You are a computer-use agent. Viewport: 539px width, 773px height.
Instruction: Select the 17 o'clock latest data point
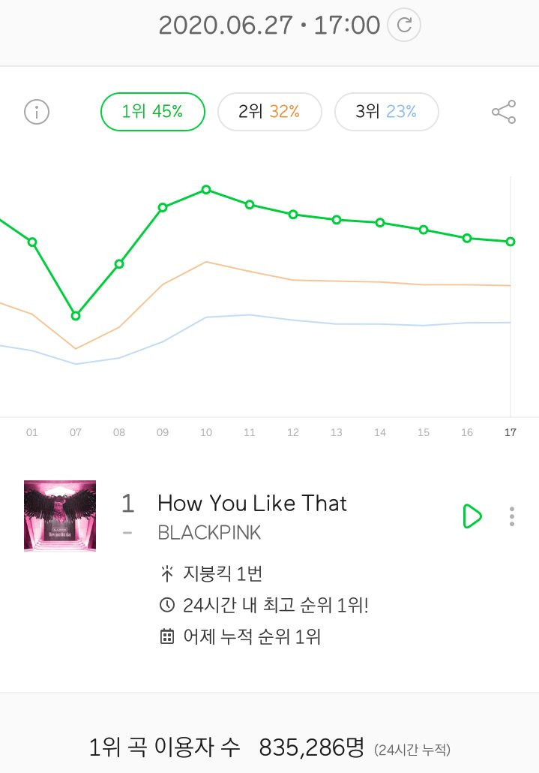(x=511, y=242)
